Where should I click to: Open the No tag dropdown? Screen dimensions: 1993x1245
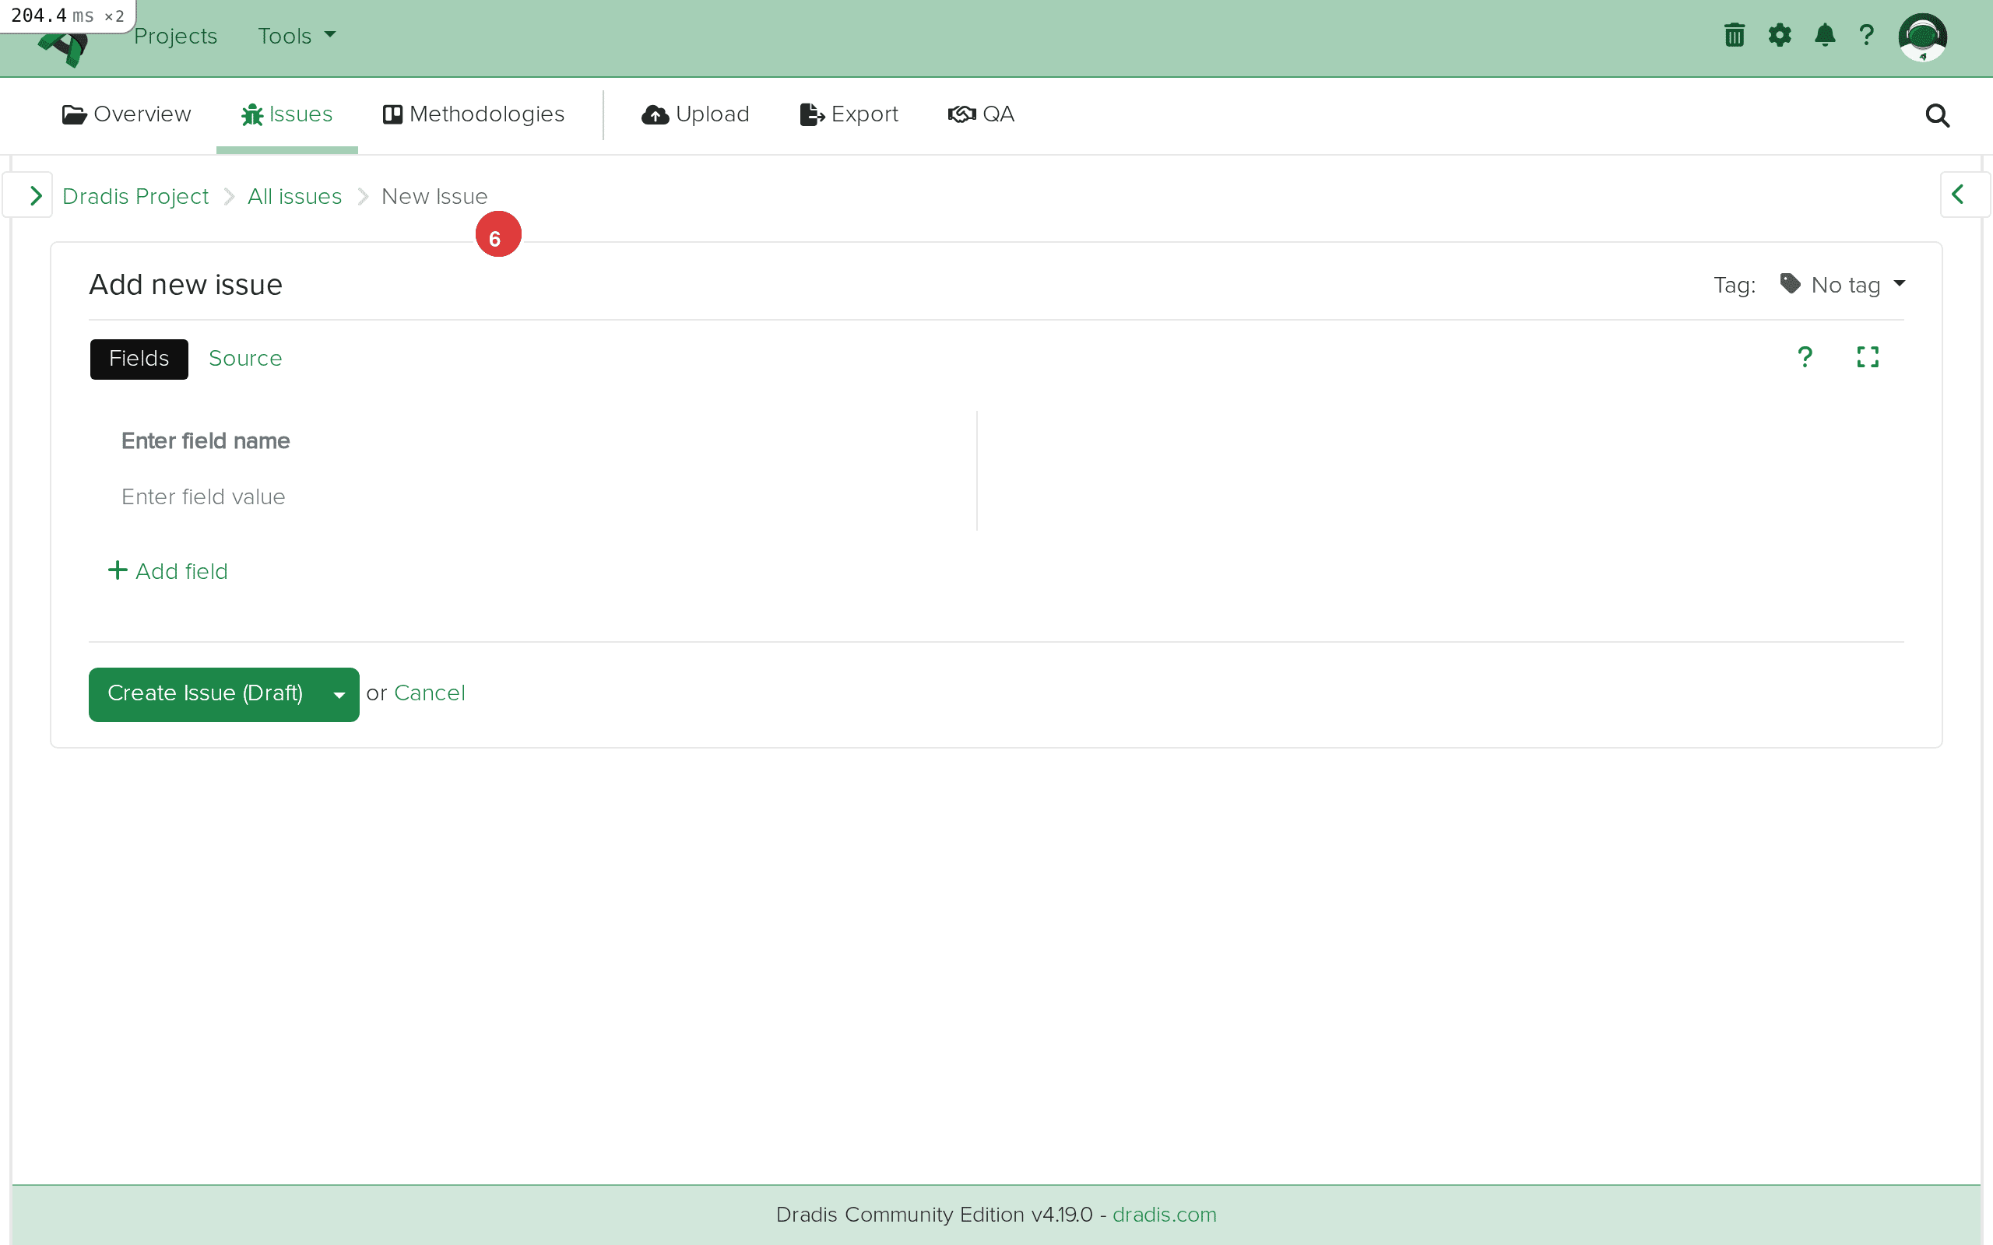click(x=1845, y=284)
